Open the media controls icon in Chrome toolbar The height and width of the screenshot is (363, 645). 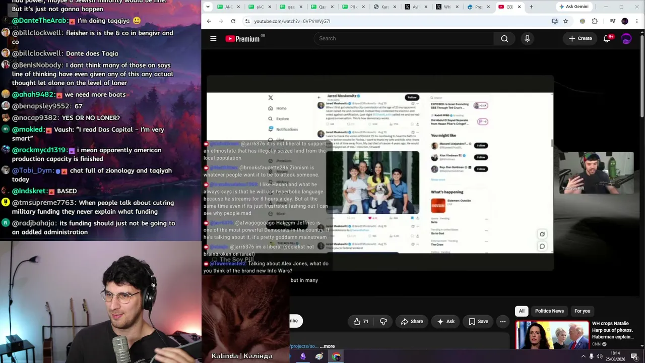[x=612, y=21]
